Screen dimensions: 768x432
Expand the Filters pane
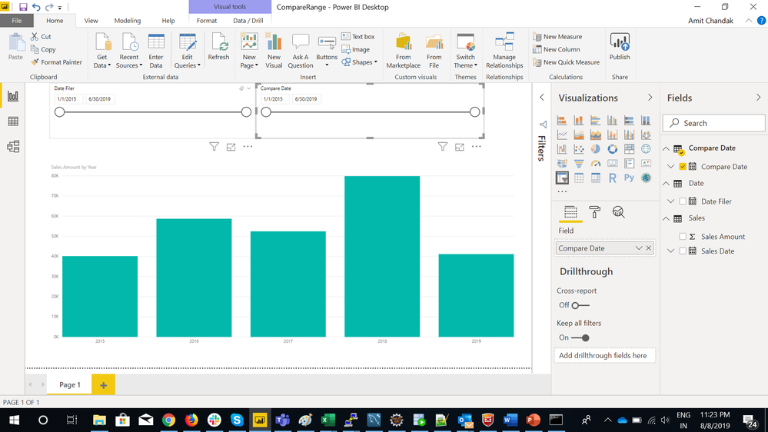click(x=542, y=98)
